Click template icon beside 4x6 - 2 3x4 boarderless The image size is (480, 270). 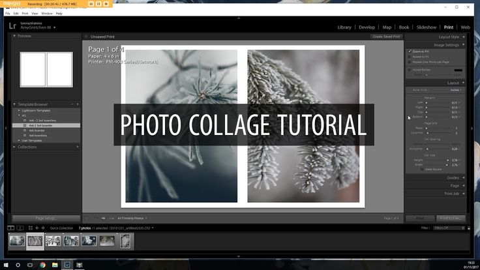[25, 121]
